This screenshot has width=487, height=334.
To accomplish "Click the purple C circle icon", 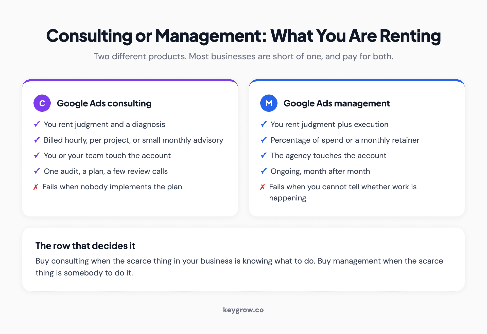I will 42,103.
